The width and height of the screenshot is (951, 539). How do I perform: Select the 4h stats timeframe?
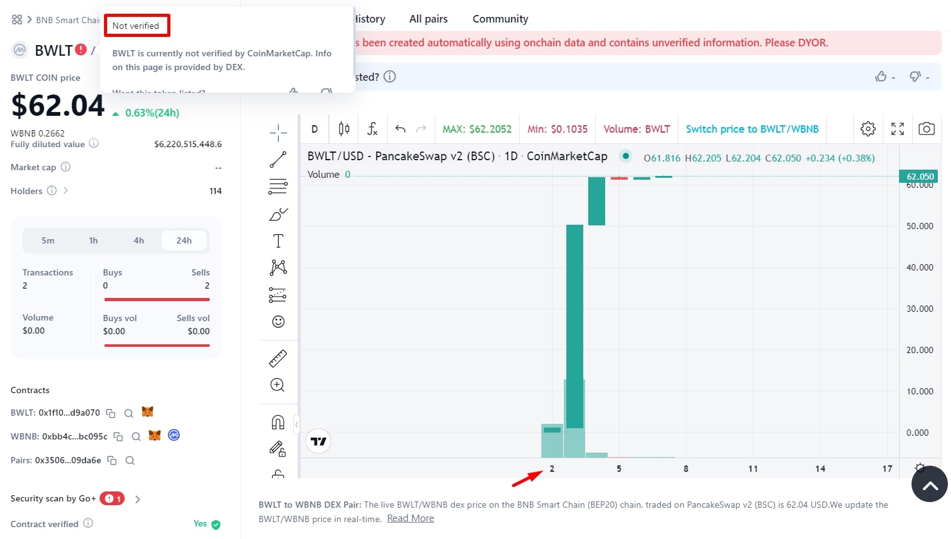click(x=138, y=240)
